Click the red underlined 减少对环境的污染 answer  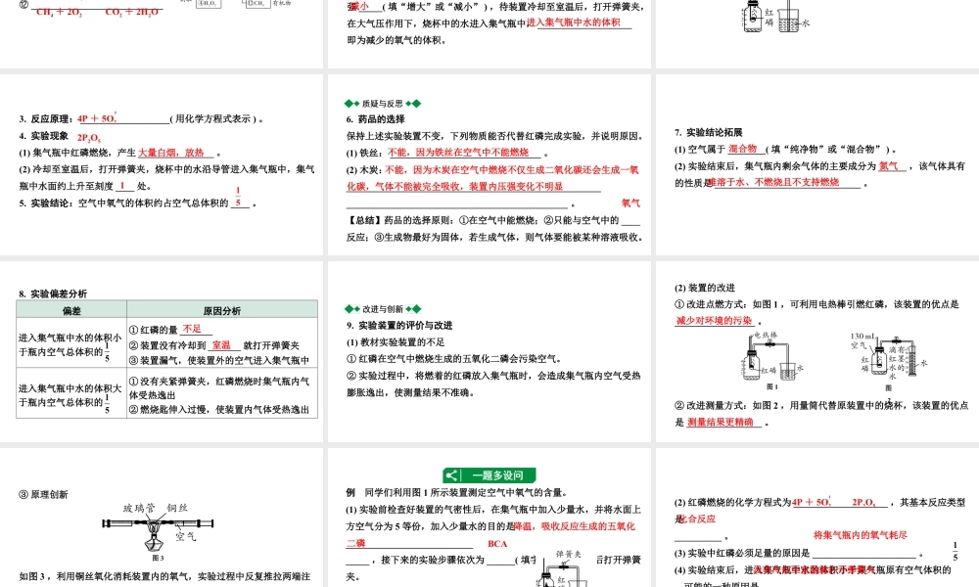[x=715, y=320]
